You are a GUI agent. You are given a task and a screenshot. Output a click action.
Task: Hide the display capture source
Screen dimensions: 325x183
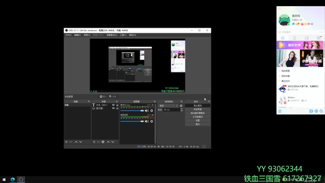[113, 108]
